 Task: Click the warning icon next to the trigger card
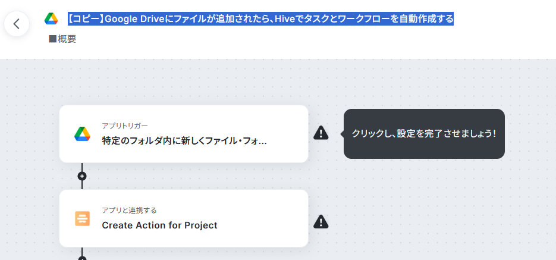coord(321,132)
